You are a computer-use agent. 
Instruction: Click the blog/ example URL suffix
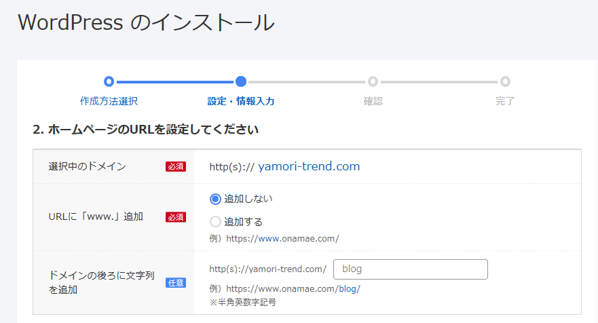(x=350, y=288)
